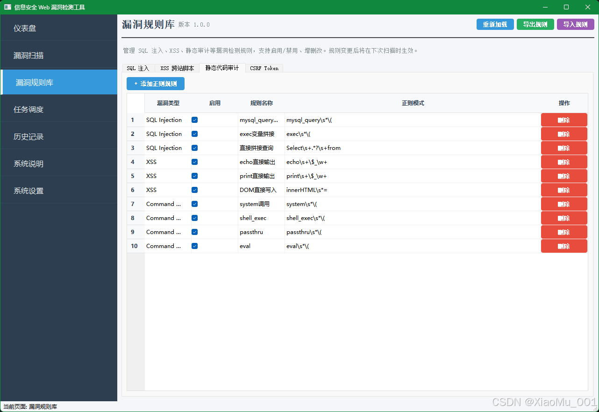Delete the mysql_query rule in row 1

[x=564, y=120]
